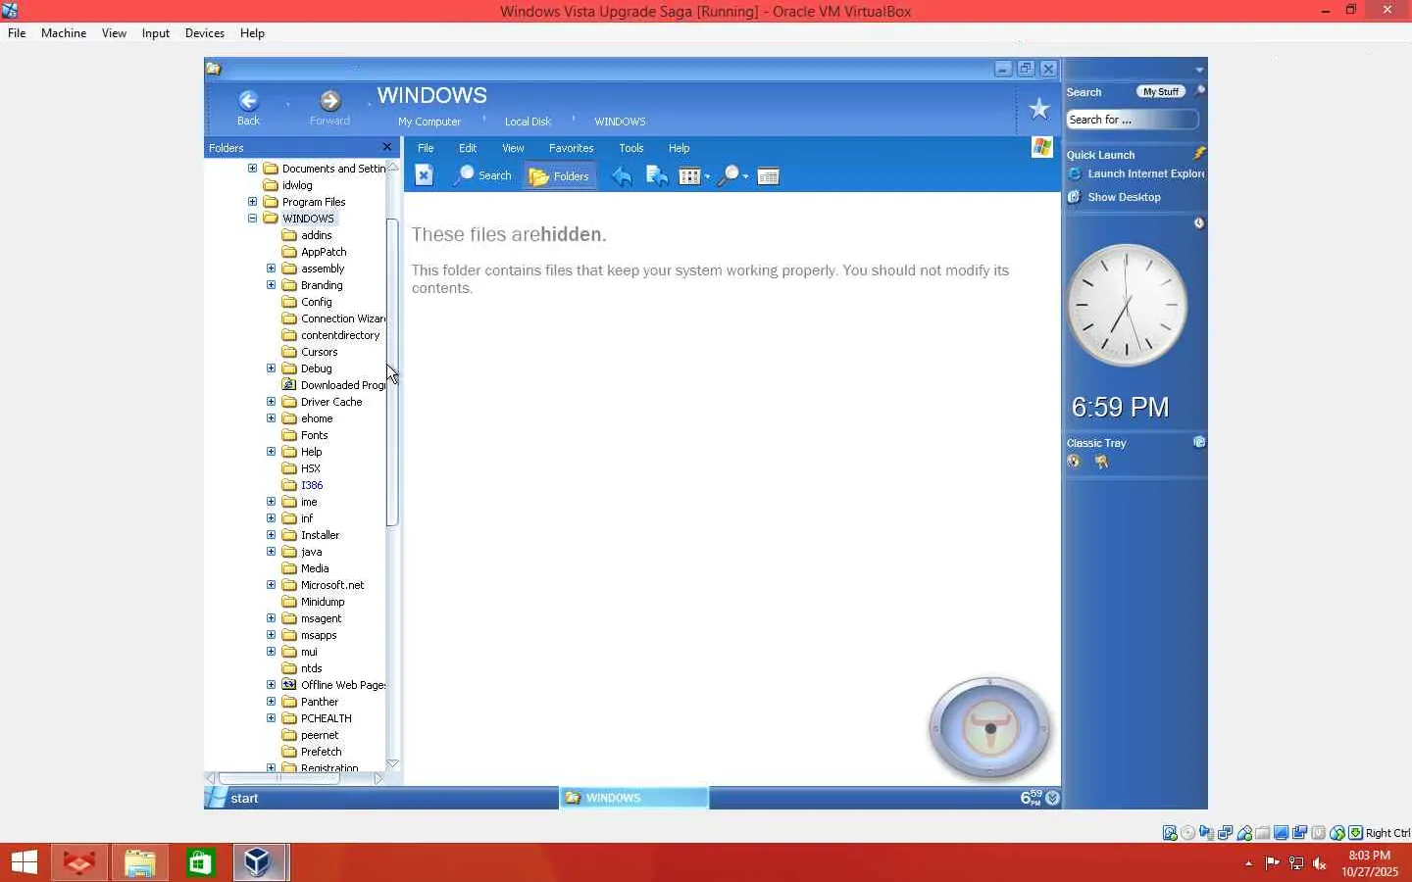Open the Help menu in Explorer

[680, 148]
